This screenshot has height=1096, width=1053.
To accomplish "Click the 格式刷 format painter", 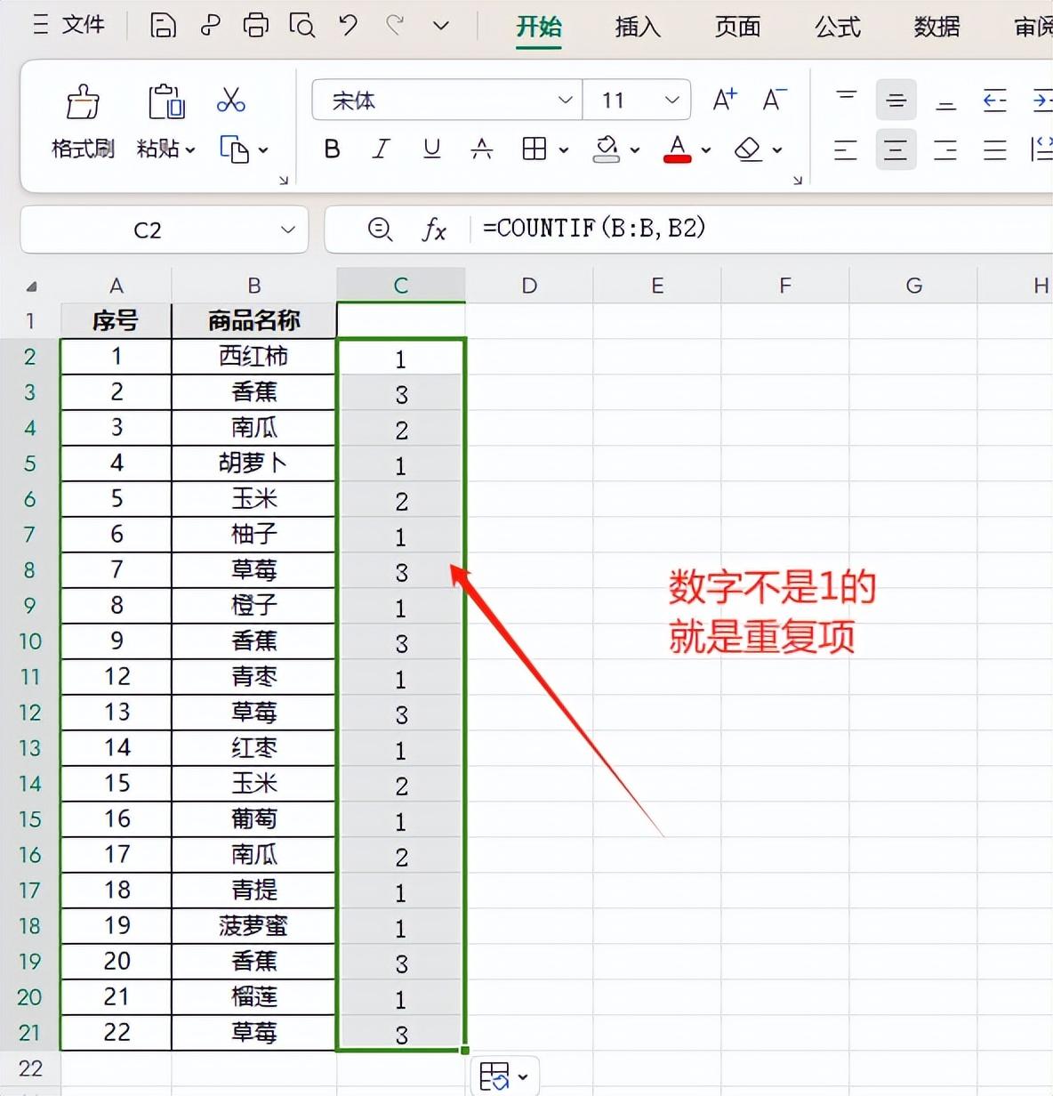I will (x=83, y=122).
